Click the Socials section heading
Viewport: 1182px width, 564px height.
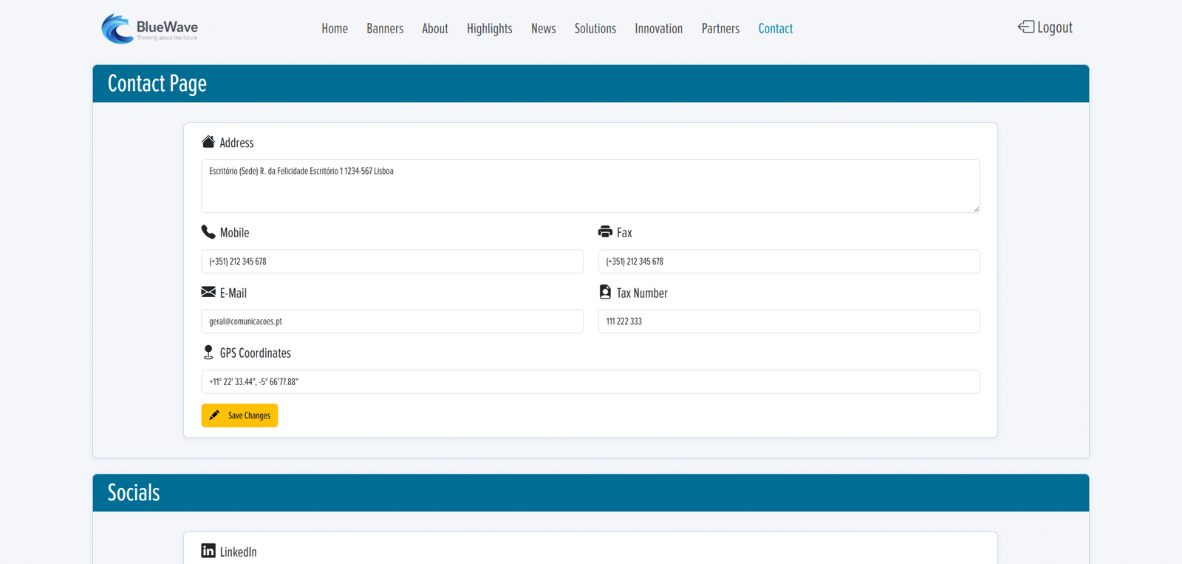(134, 493)
